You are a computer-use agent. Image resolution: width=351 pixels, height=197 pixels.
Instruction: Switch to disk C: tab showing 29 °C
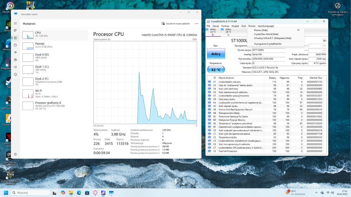228,32
